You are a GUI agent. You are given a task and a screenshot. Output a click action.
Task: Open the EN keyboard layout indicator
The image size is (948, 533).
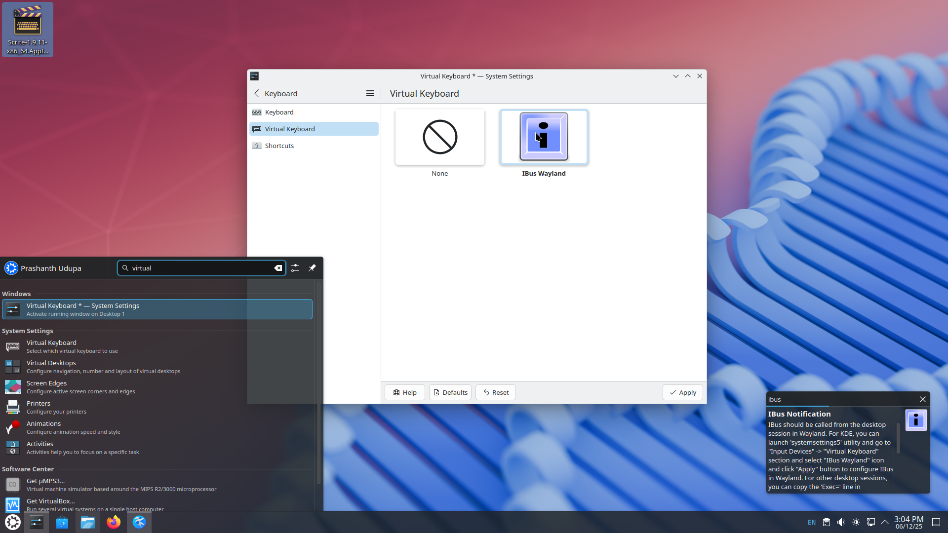coord(812,522)
